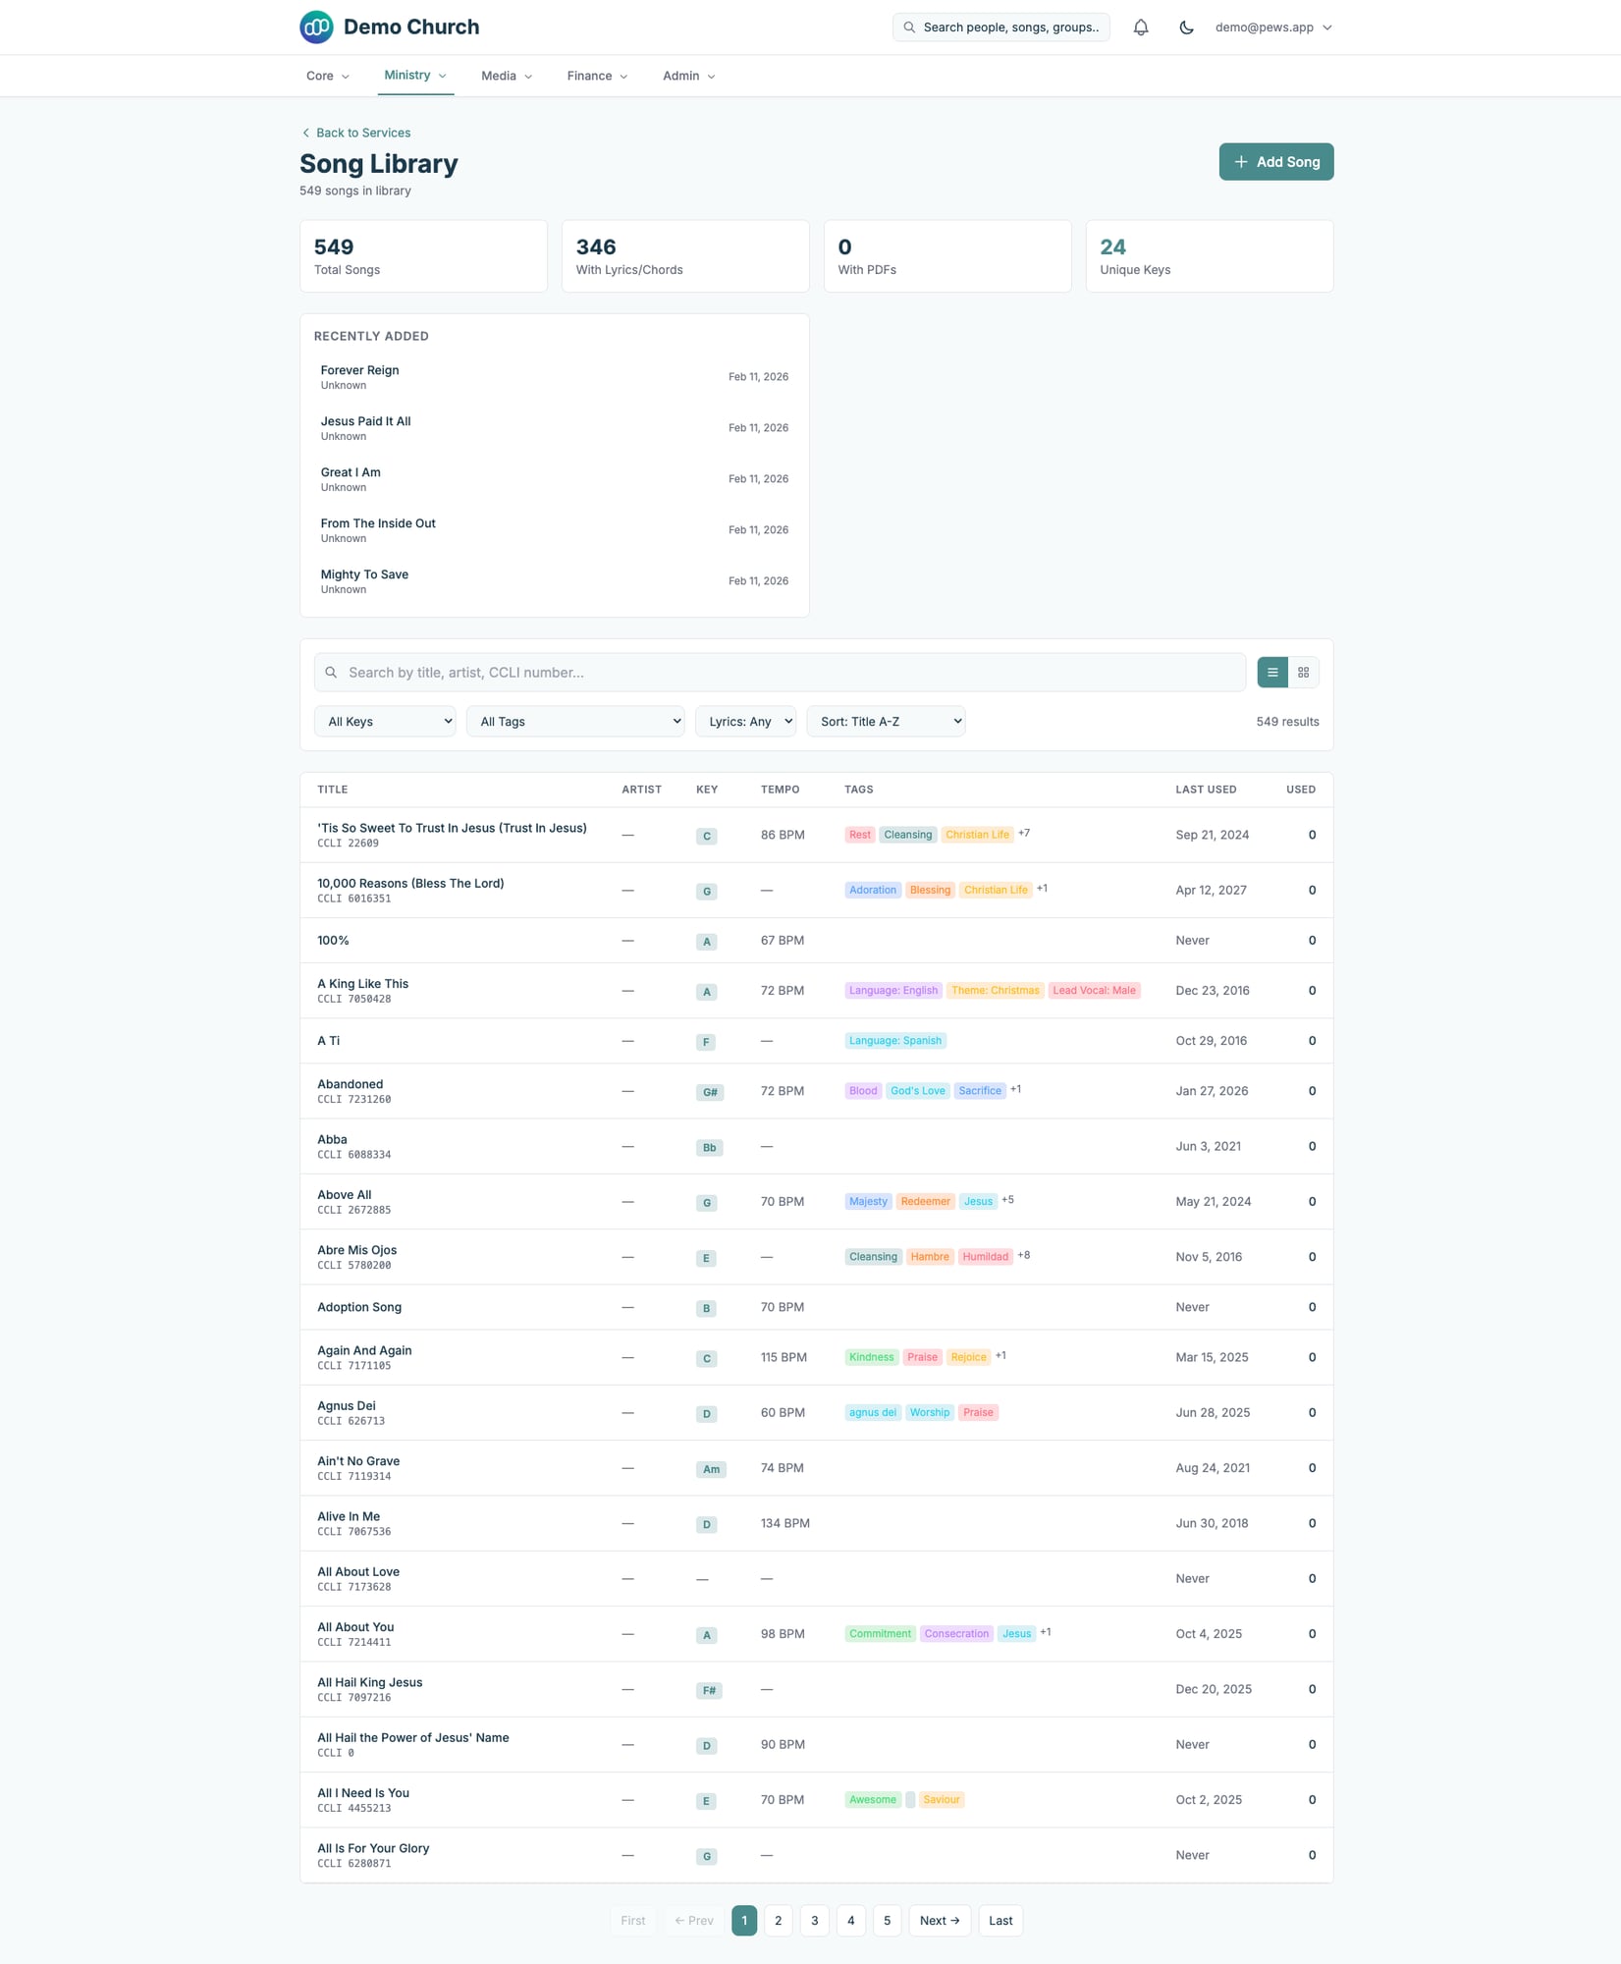
Task: Open the Finance menu
Action: click(x=597, y=76)
